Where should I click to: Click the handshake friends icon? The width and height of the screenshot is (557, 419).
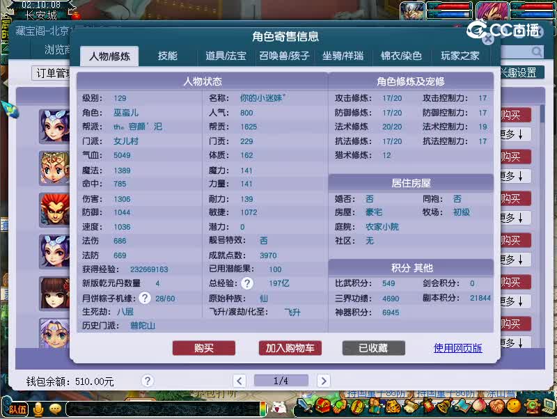click(x=496, y=407)
